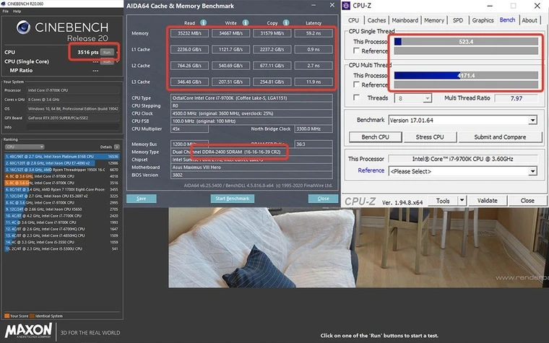549x343 pixels.
Task: Tick the Threads checkbox in CPU-Z
Action: click(x=357, y=98)
